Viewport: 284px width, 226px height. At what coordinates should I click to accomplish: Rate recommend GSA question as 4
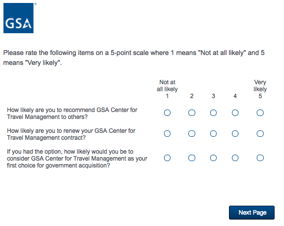[x=235, y=113]
